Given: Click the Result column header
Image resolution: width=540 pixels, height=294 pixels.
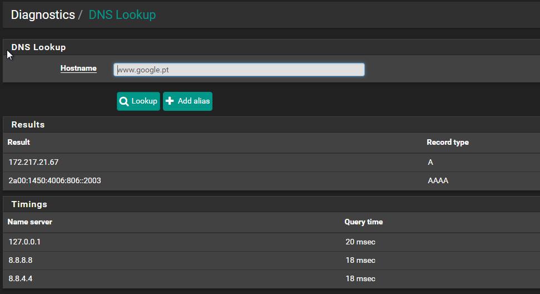Looking at the screenshot, I should (x=19, y=143).
